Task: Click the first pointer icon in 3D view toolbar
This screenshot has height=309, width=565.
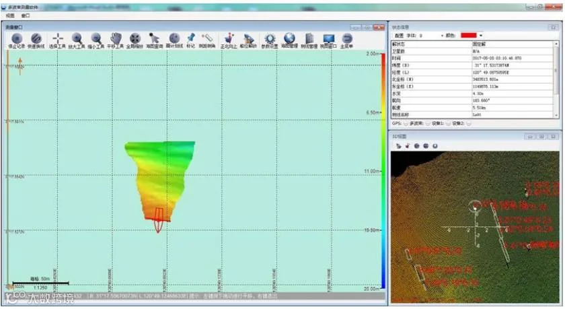Action: pos(398,146)
